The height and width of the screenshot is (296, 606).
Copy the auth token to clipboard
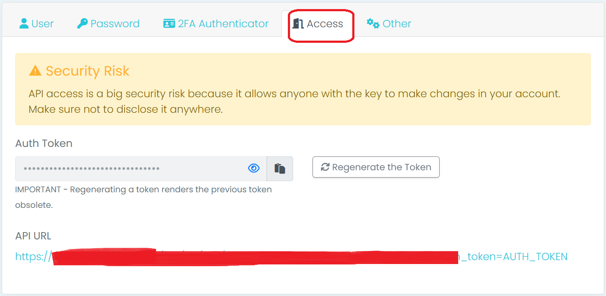coord(280,169)
